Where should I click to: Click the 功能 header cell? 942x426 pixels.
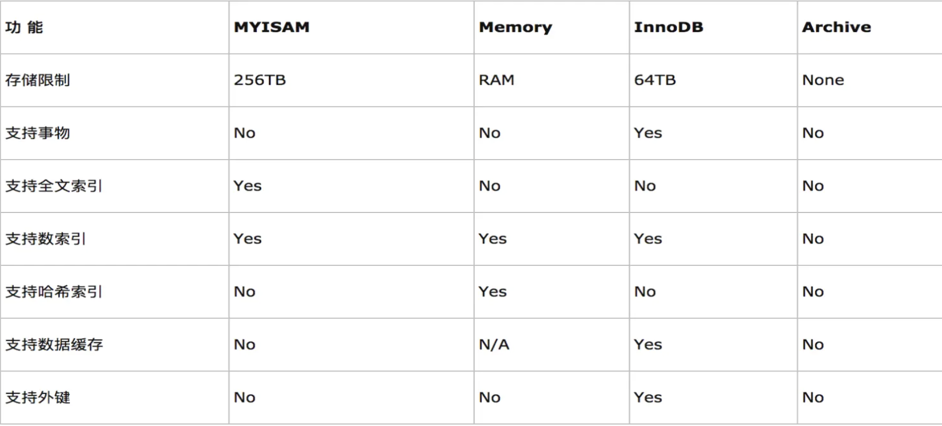point(24,27)
